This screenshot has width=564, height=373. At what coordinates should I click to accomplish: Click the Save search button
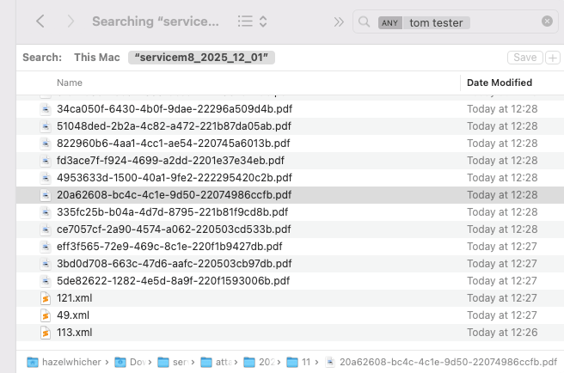click(524, 58)
